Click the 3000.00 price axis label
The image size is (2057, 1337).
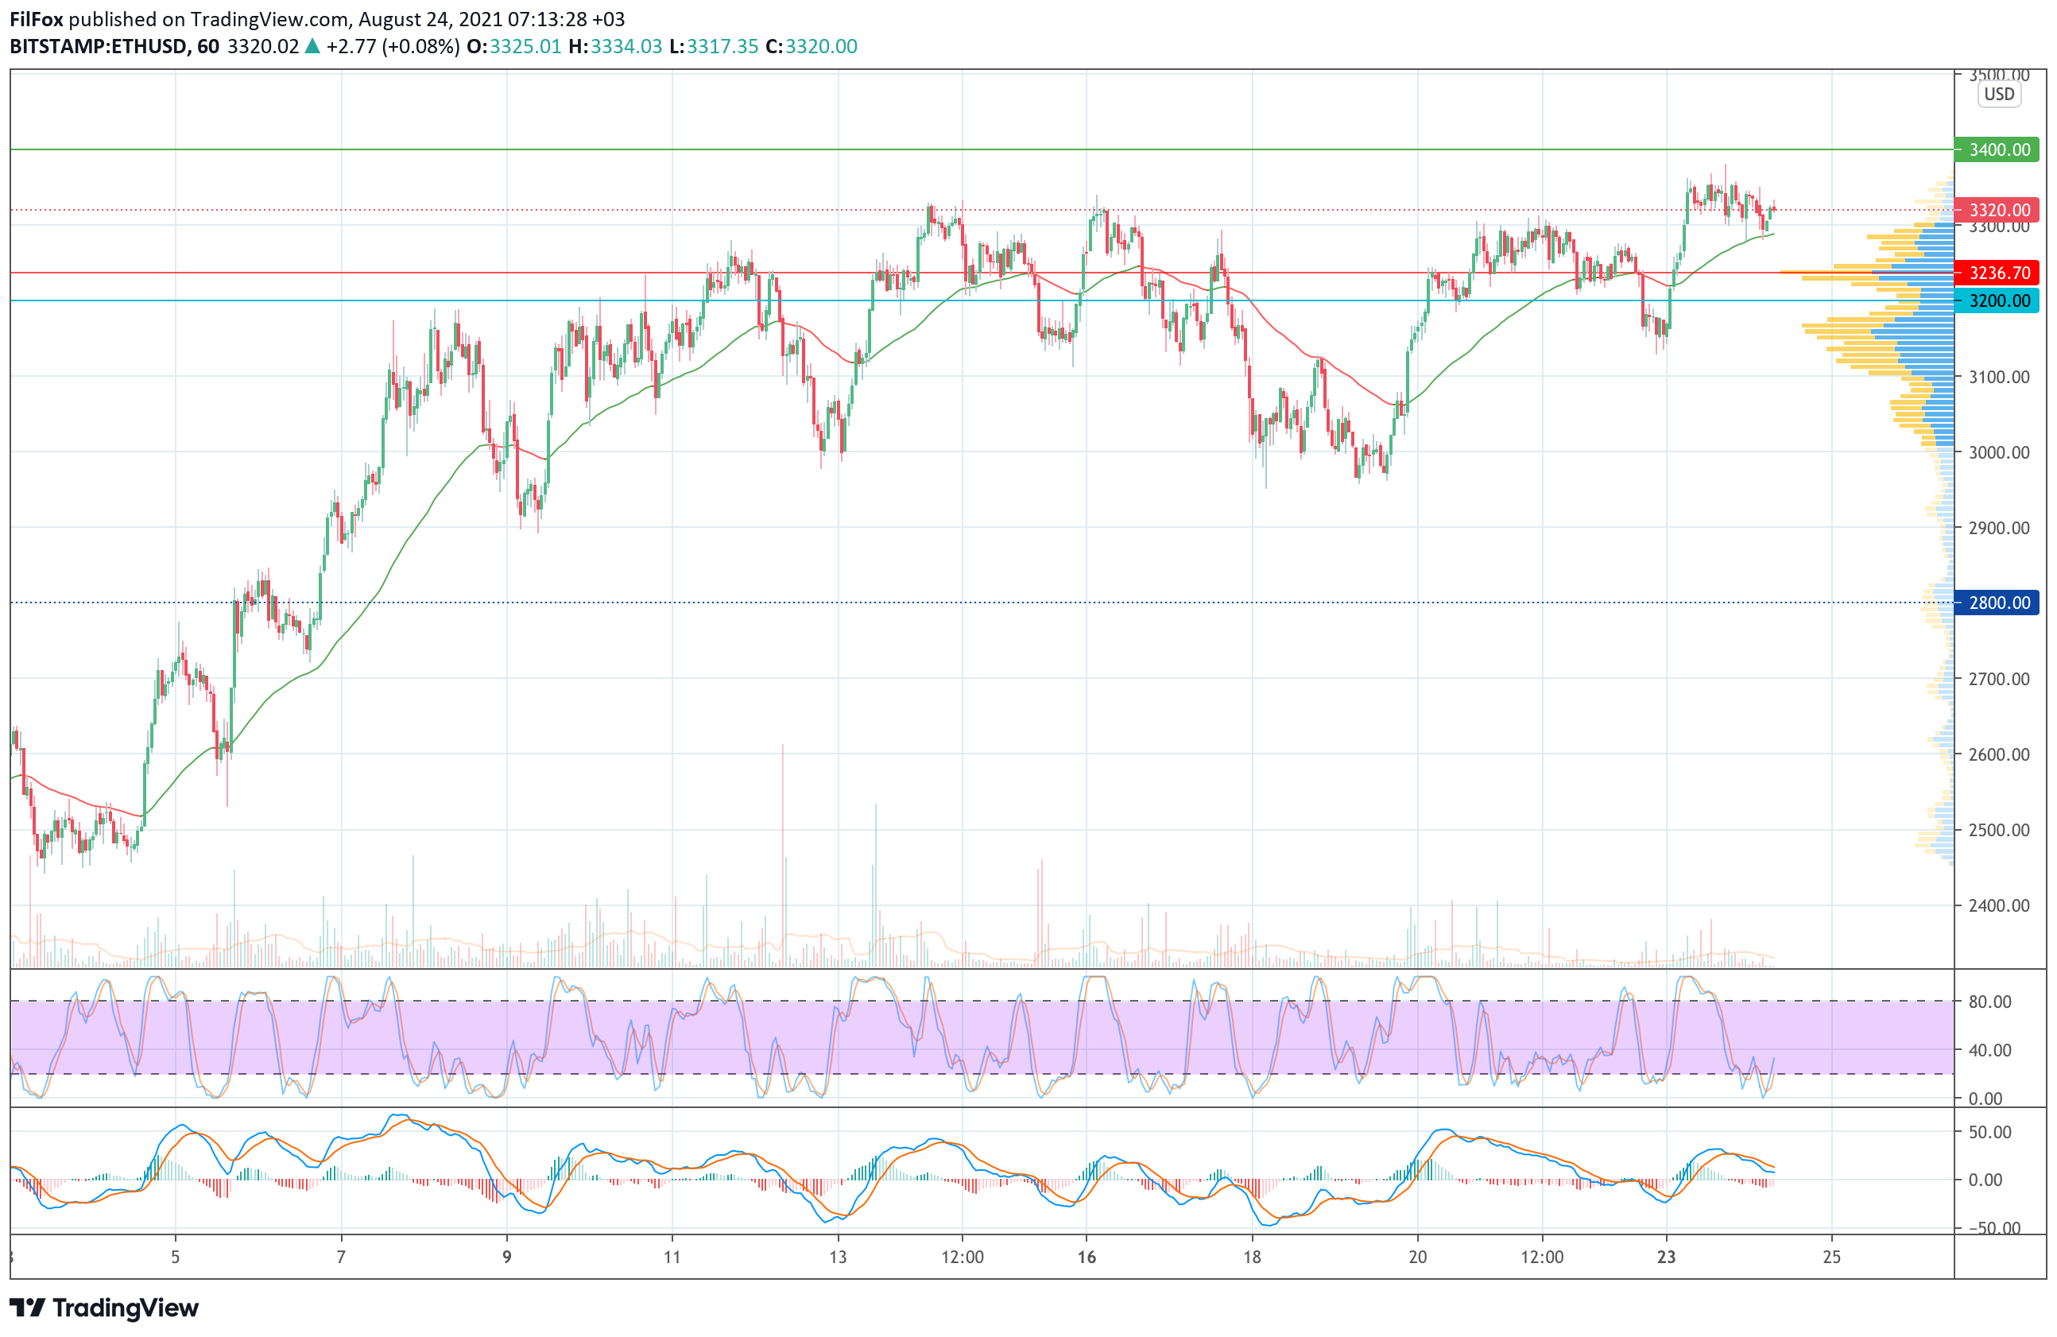[1998, 452]
